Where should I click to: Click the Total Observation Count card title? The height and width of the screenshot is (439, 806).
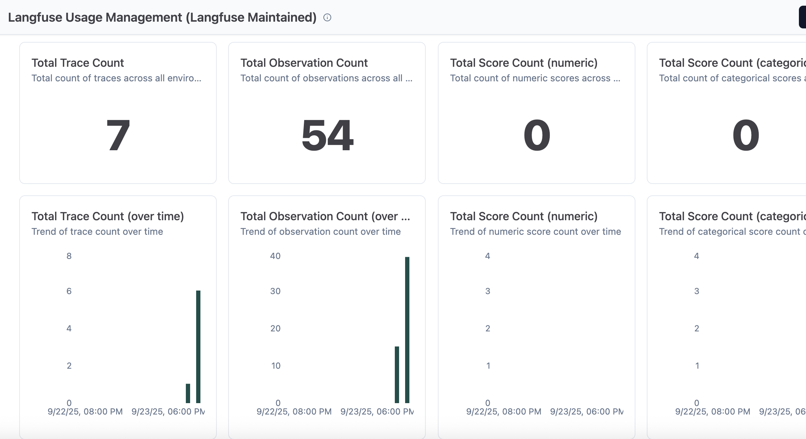[304, 63]
